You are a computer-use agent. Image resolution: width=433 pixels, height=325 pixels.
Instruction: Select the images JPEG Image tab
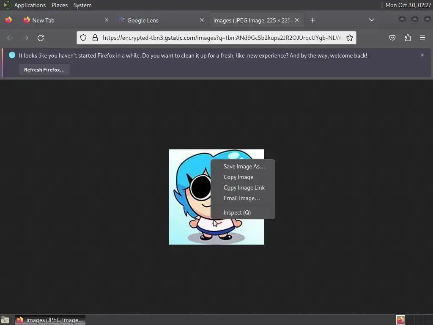257,20
